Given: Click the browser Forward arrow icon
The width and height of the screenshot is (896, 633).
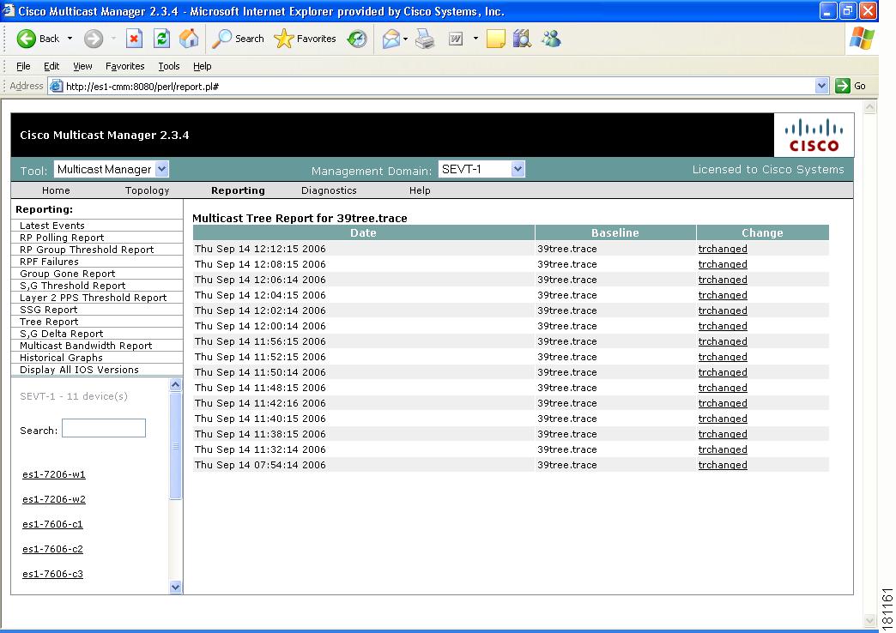Looking at the screenshot, I should [94, 39].
